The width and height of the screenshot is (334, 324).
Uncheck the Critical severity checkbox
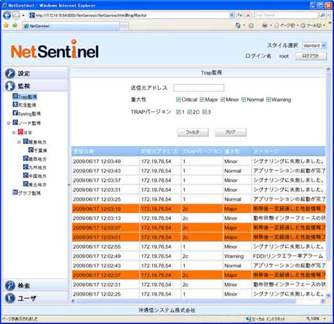179,100
